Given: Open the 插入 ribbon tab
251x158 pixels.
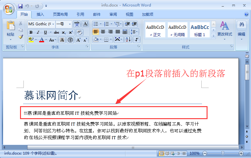Looking at the screenshot, I should tap(40, 15).
